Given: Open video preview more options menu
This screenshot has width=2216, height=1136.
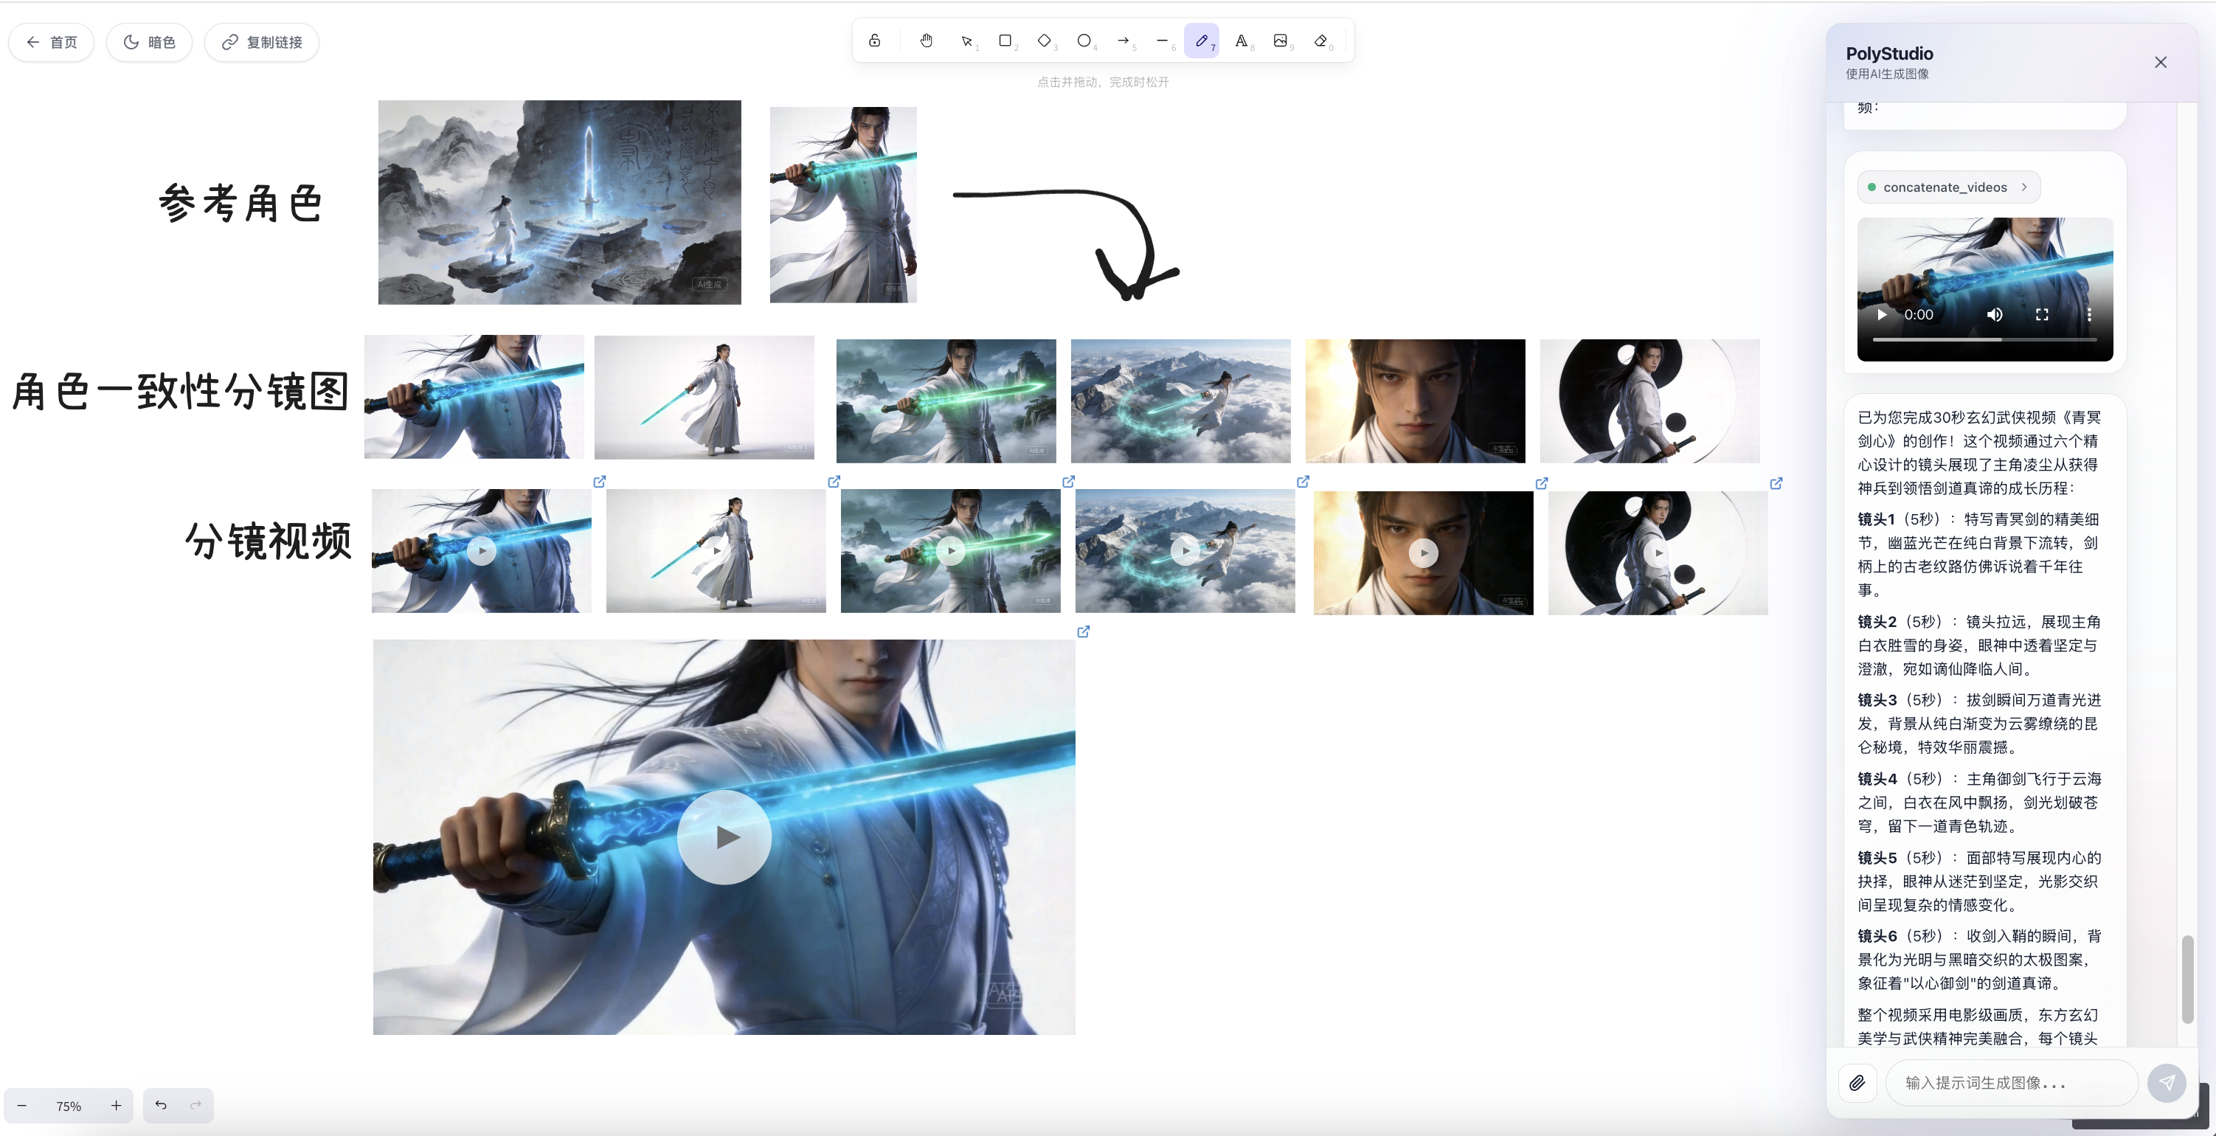Looking at the screenshot, I should 2088,315.
